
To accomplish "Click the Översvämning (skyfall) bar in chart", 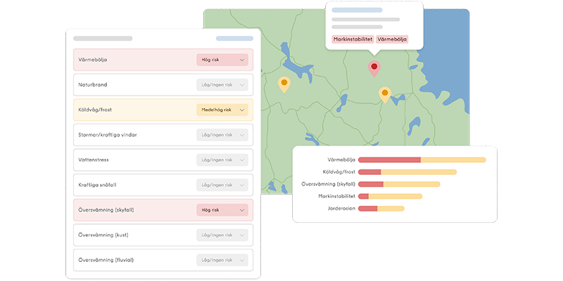I will pos(399,184).
